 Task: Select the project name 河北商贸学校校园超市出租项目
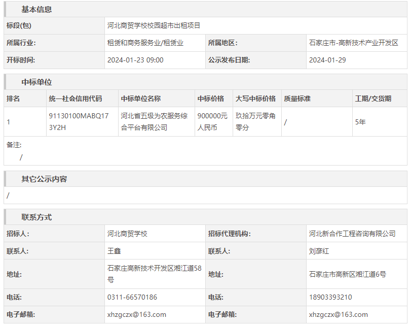(x=154, y=25)
